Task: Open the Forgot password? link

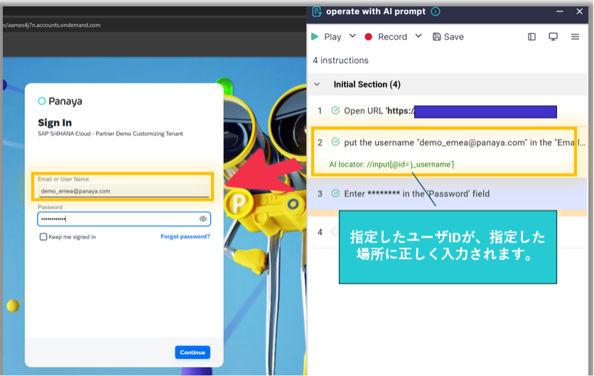Action: click(x=185, y=236)
